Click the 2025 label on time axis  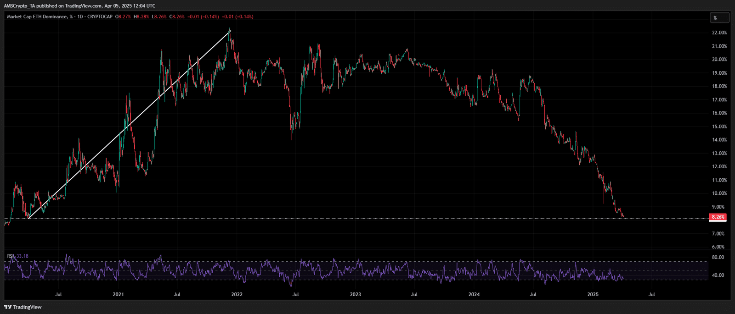tap(593, 294)
